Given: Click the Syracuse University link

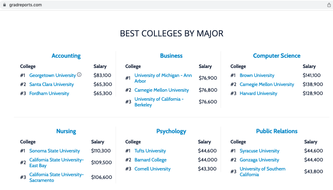Looking at the screenshot, I should pos(260,151).
